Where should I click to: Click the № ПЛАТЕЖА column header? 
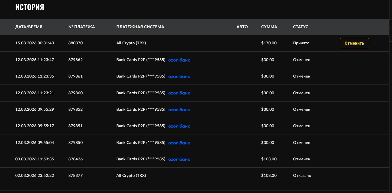(81, 27)
